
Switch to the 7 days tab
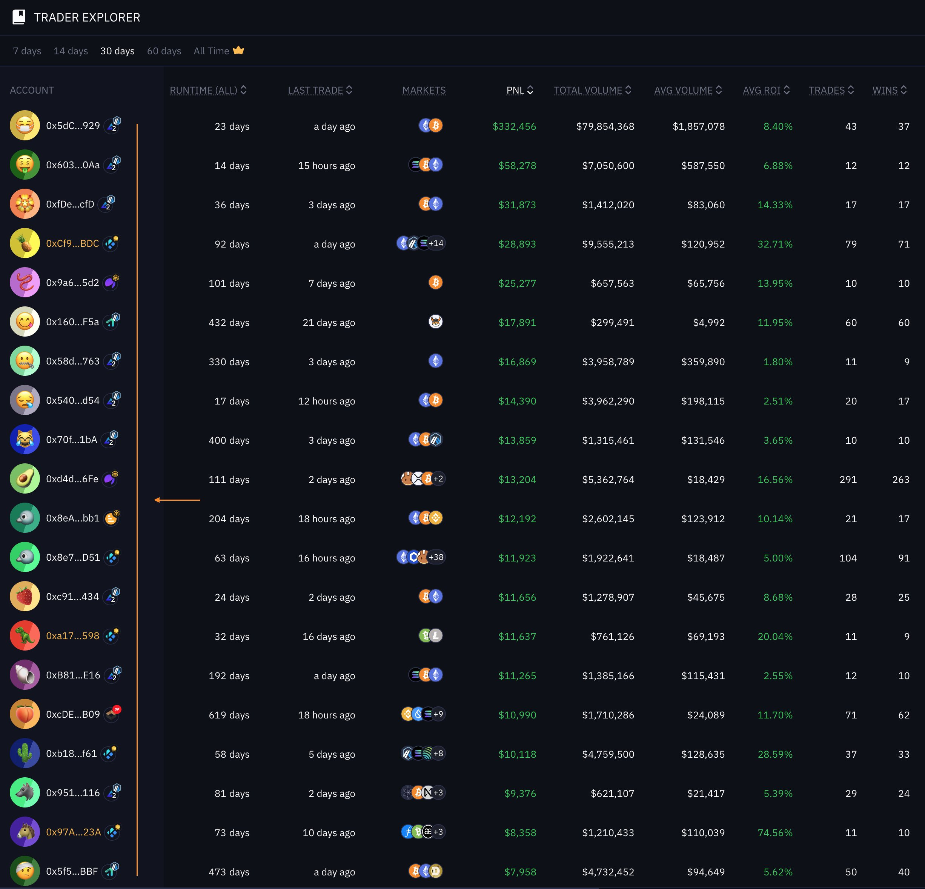(x=27, y=51)
